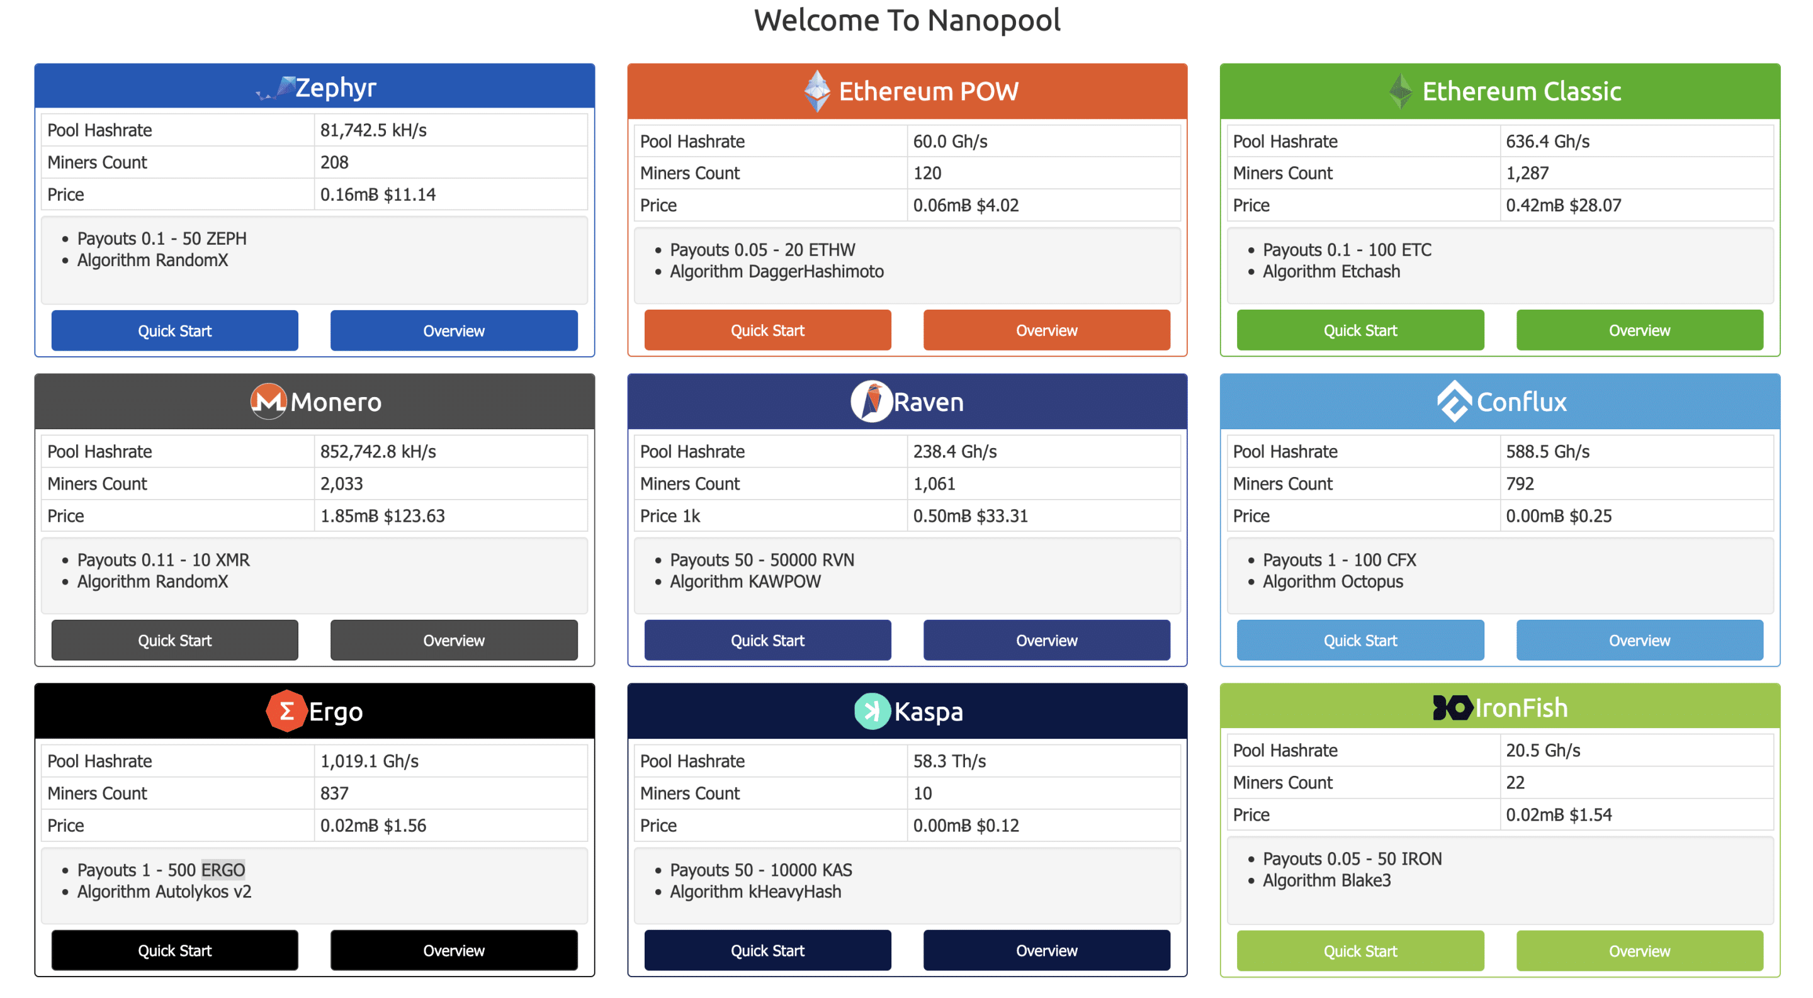The width and height of the screenshot is (1813, 998).
Task: Click Ethereum Classic miners count 1,287
Action: click(1527, 173)
